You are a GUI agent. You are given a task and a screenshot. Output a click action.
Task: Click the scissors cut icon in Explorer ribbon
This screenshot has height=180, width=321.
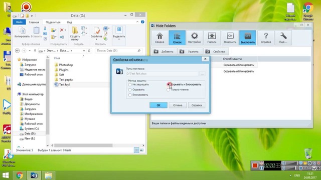[x=45, y=28]
